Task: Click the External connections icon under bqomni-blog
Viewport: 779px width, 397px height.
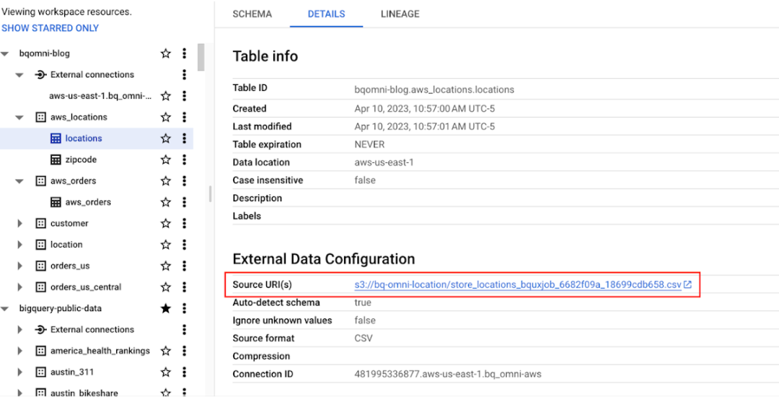Action: click(41, 74)
